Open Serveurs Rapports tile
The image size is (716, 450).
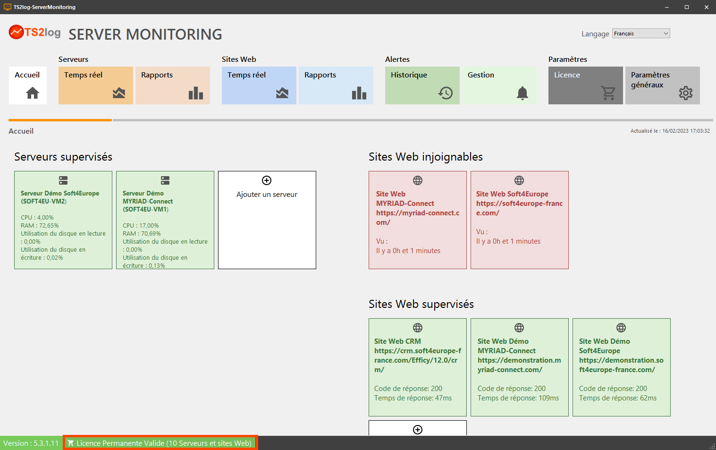click(x=173, y=85)
